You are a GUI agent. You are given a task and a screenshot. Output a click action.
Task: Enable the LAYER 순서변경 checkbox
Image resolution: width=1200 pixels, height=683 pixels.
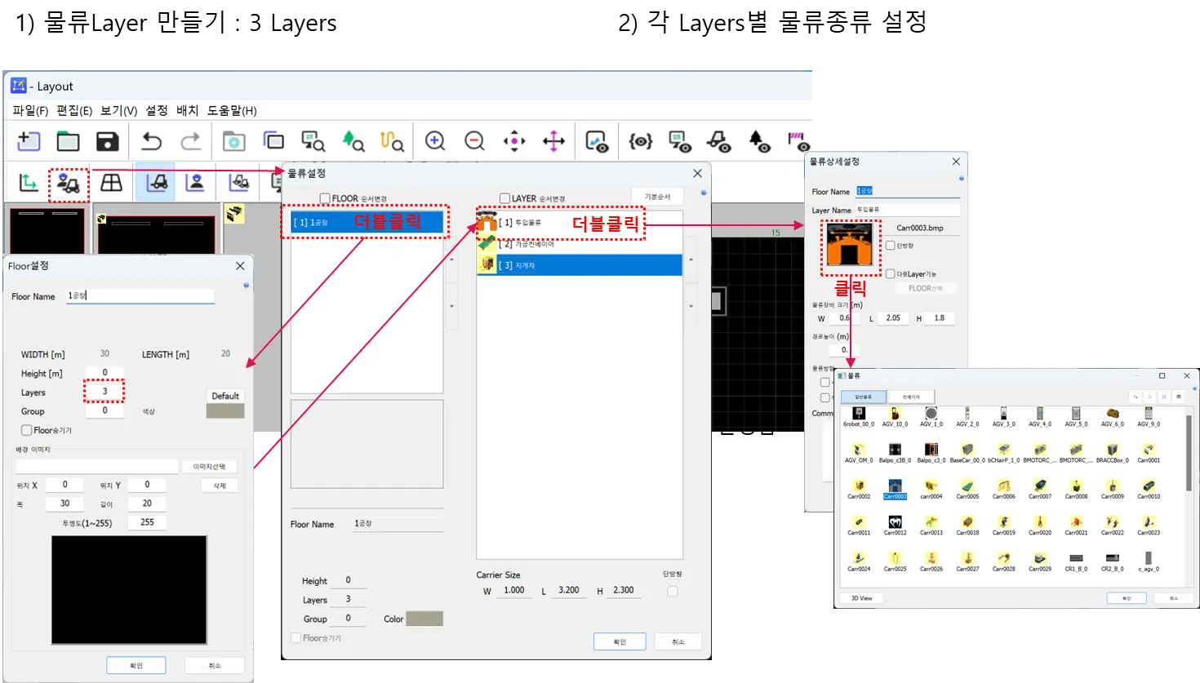(x=504, y=198)
